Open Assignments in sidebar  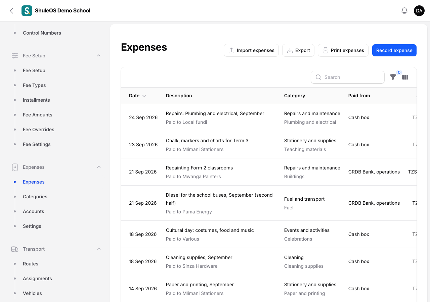pos(37,279)
